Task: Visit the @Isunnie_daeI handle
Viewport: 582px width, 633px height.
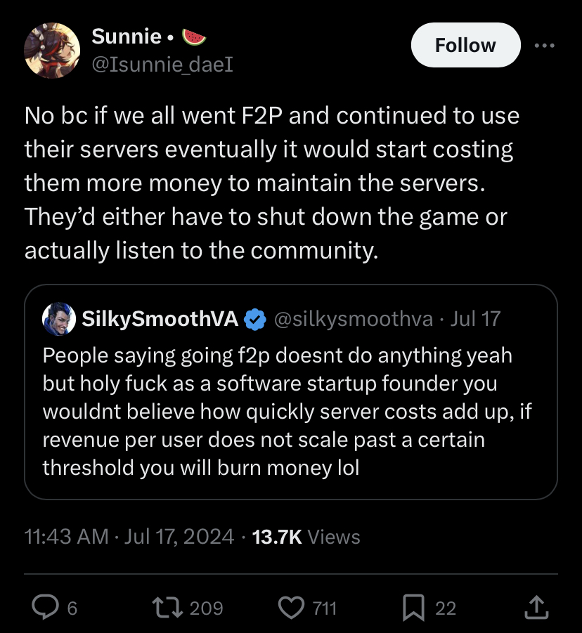Action: [162, 65]
